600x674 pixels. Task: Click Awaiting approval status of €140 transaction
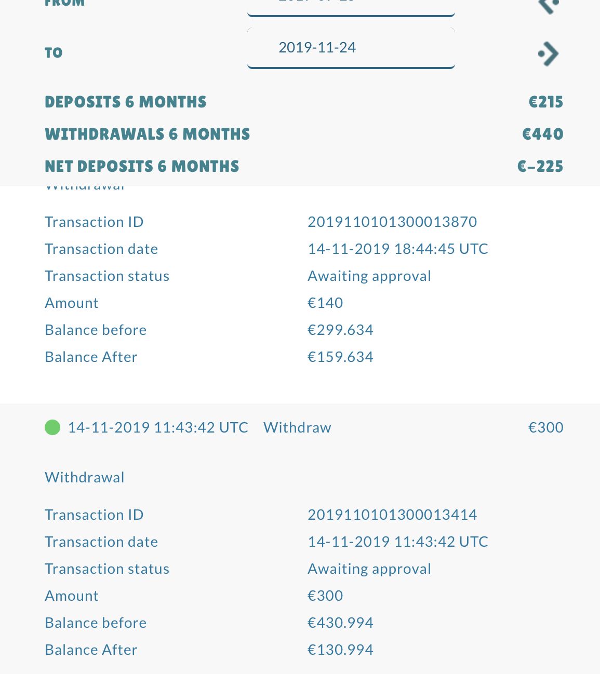coord(369,276)
